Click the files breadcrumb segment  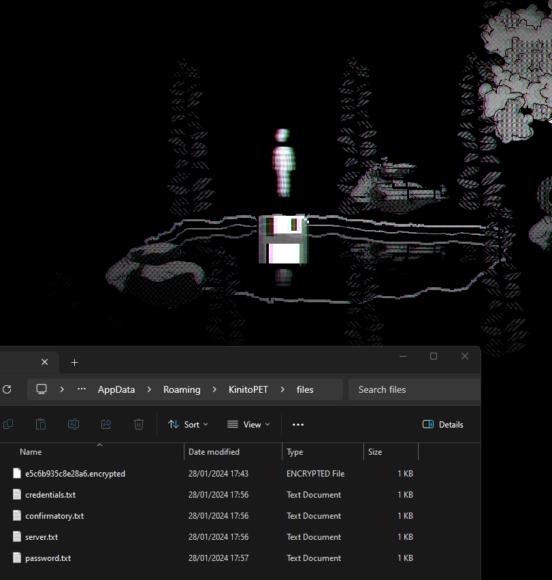(x=305, y=389)
